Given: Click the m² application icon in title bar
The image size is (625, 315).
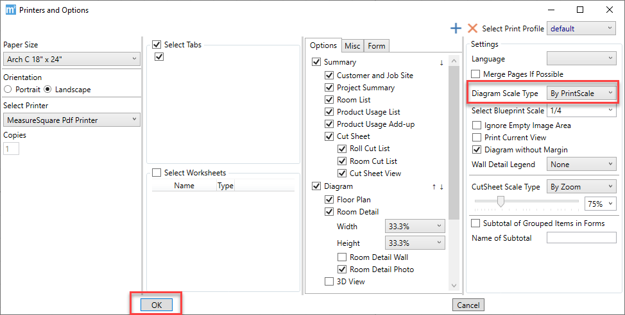Looking at the screenshot, I should 11,10.
